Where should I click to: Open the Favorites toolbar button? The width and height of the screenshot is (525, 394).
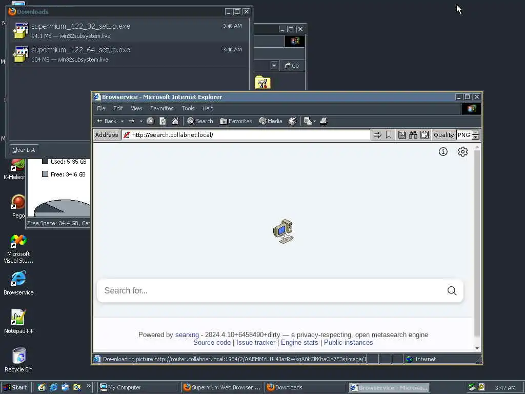click(236, 121)
